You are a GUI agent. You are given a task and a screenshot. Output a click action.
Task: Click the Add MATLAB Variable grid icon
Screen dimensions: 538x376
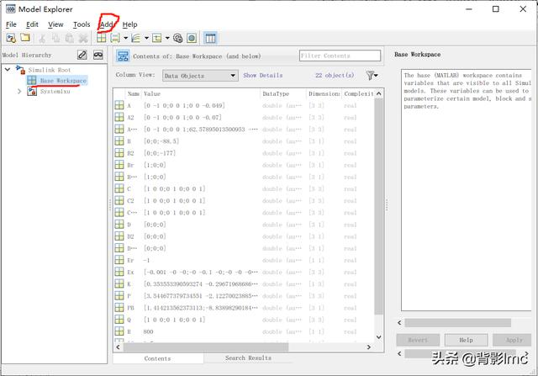point(101,38)
